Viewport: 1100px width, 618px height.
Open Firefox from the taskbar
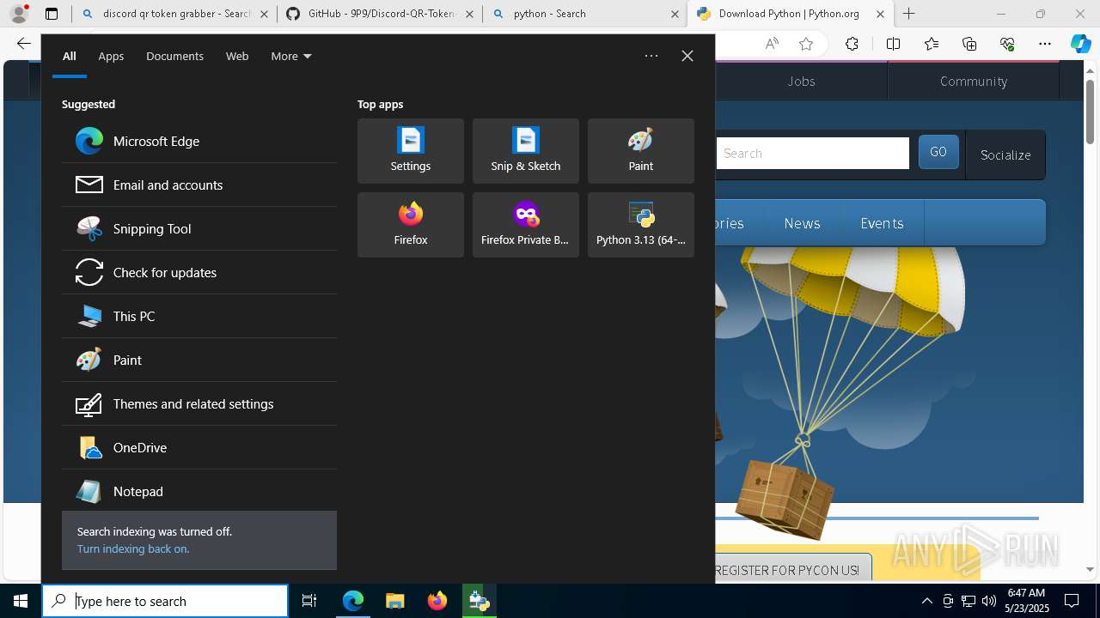tap(437, 601)
